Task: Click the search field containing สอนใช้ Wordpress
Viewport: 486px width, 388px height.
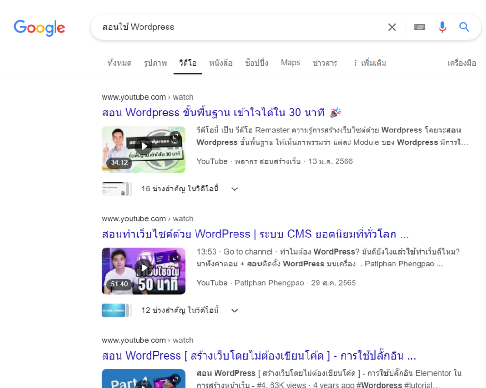Action: [237, 28]
